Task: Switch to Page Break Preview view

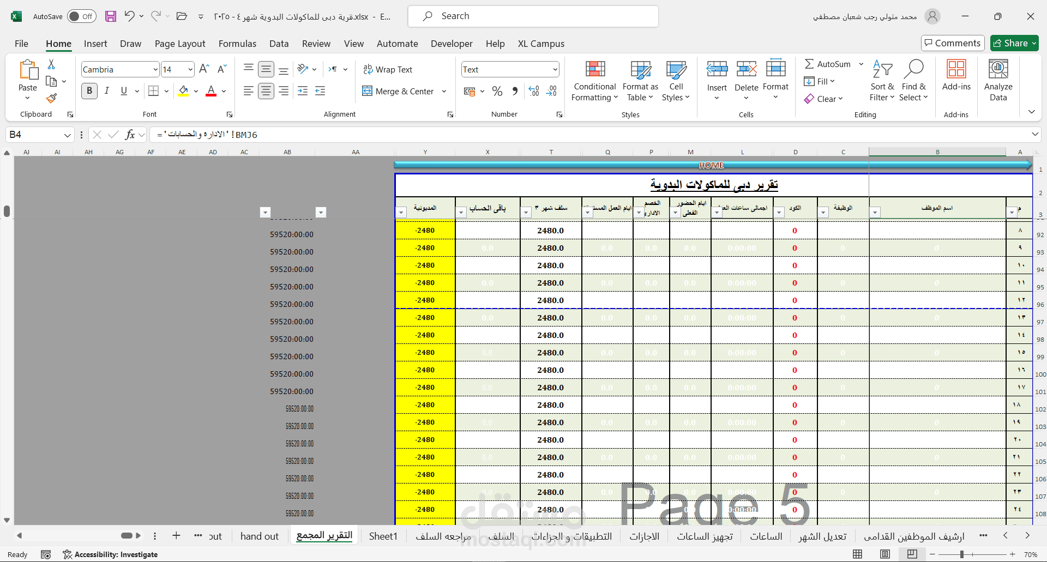Action: (x=912, y=554)
